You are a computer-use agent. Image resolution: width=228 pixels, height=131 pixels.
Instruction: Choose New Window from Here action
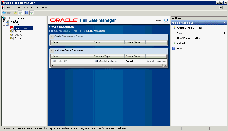pos(189,38)
